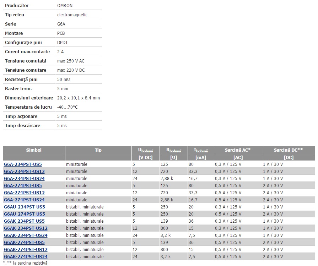The height and width of the screenshot is (266, 318).
Task: Open the G6A-274PST-US5 product page
Action: pyautogui.click(x=23, y=186)
